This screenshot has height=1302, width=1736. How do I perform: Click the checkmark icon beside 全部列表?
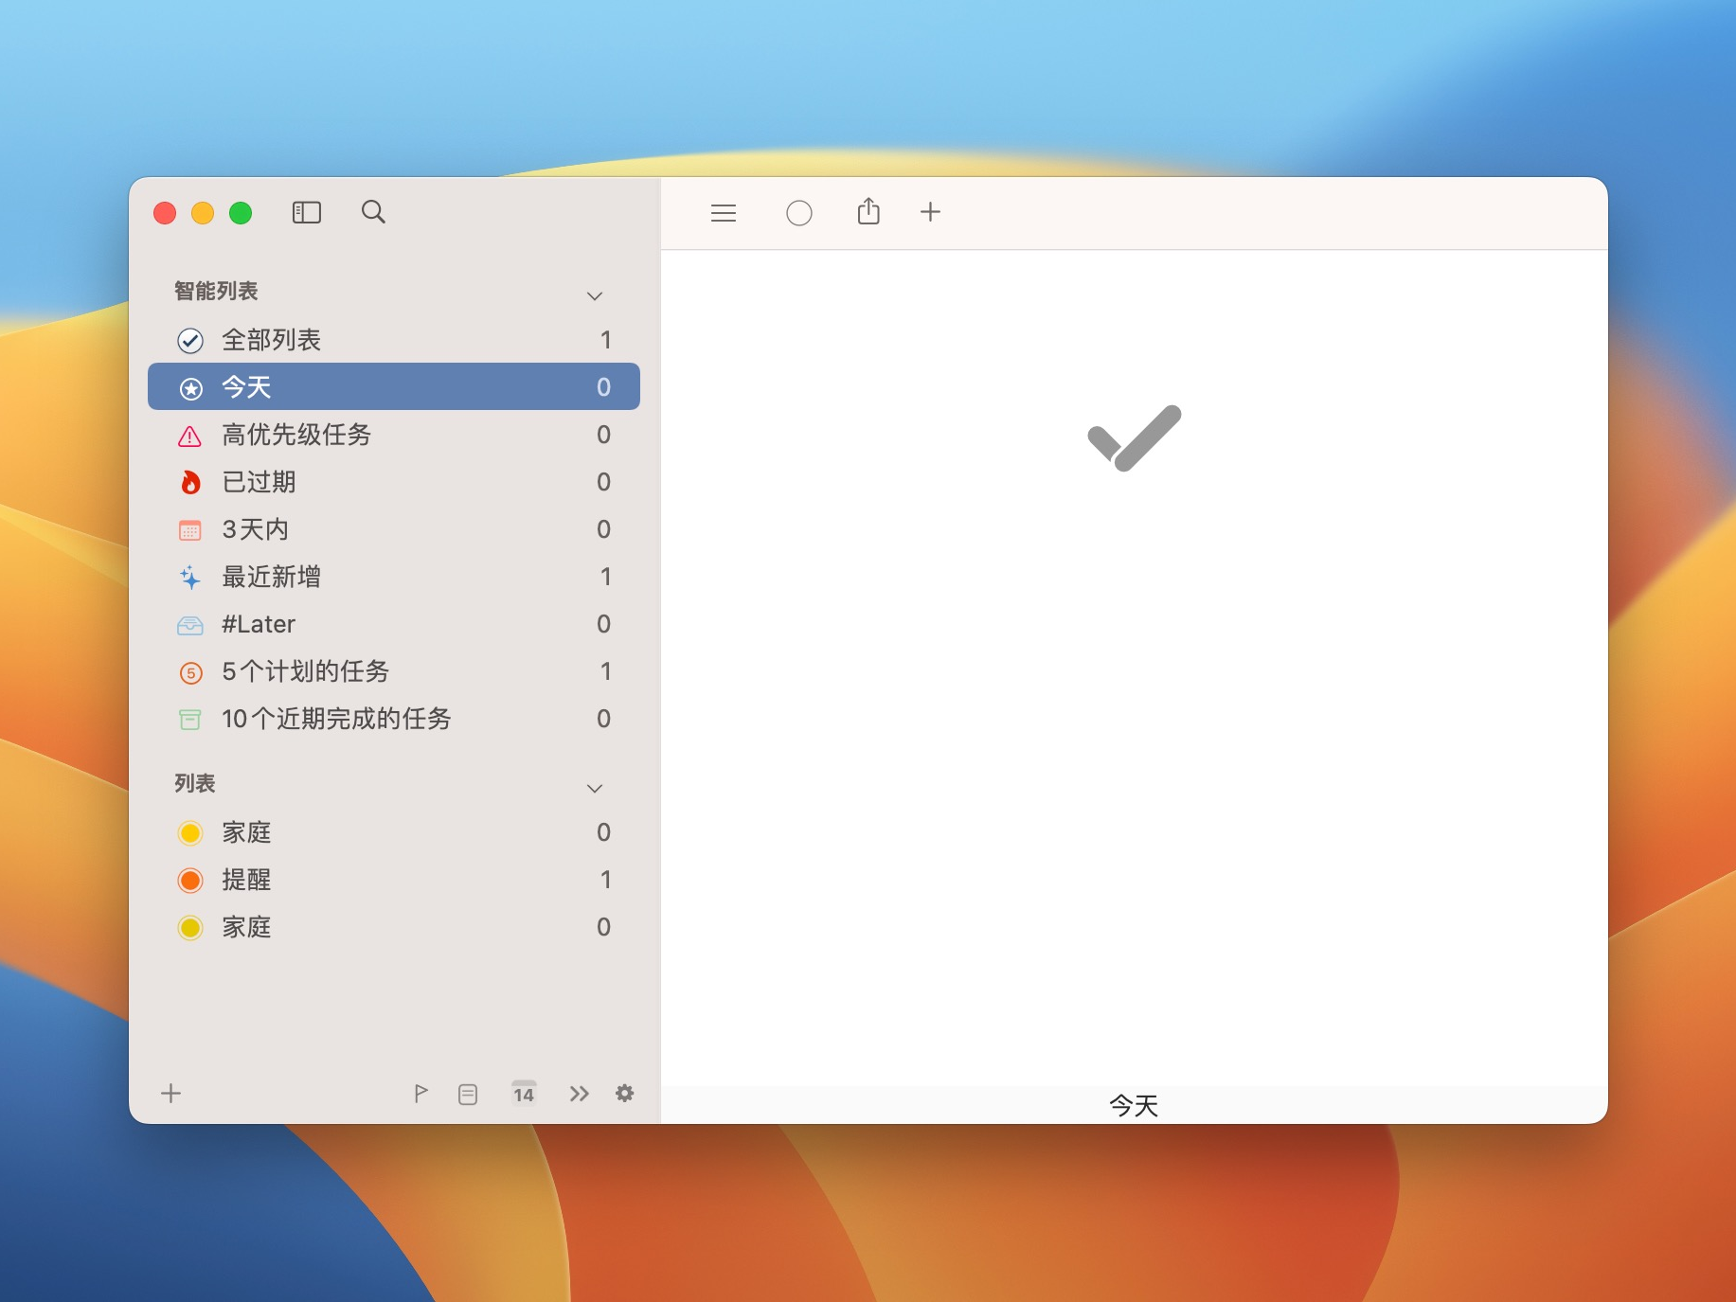pyautogui.click(x=190, y=341)
